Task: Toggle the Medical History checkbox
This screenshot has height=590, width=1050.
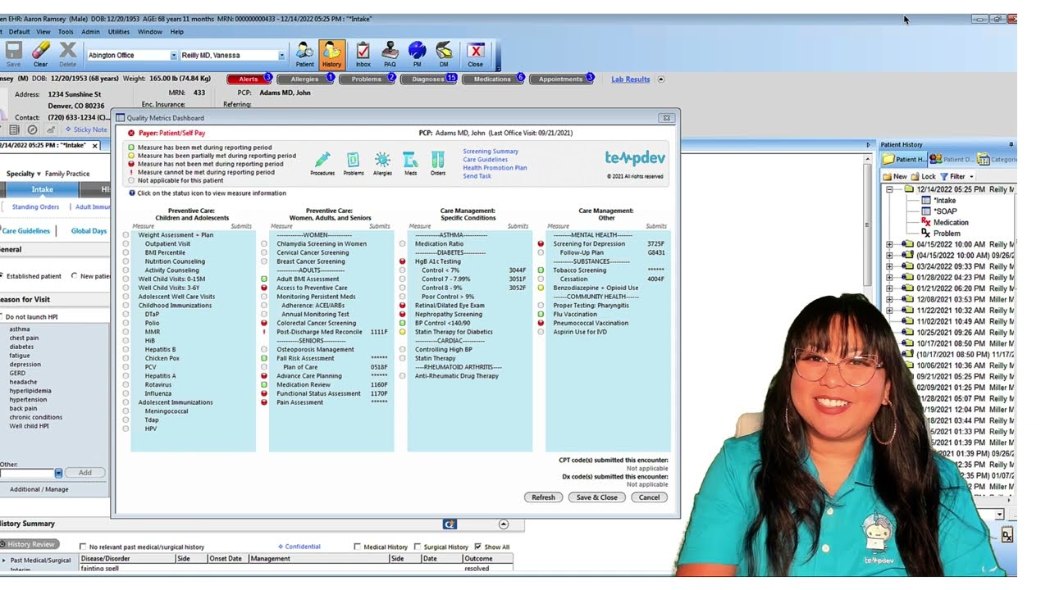Action: (x=357, y=547)
